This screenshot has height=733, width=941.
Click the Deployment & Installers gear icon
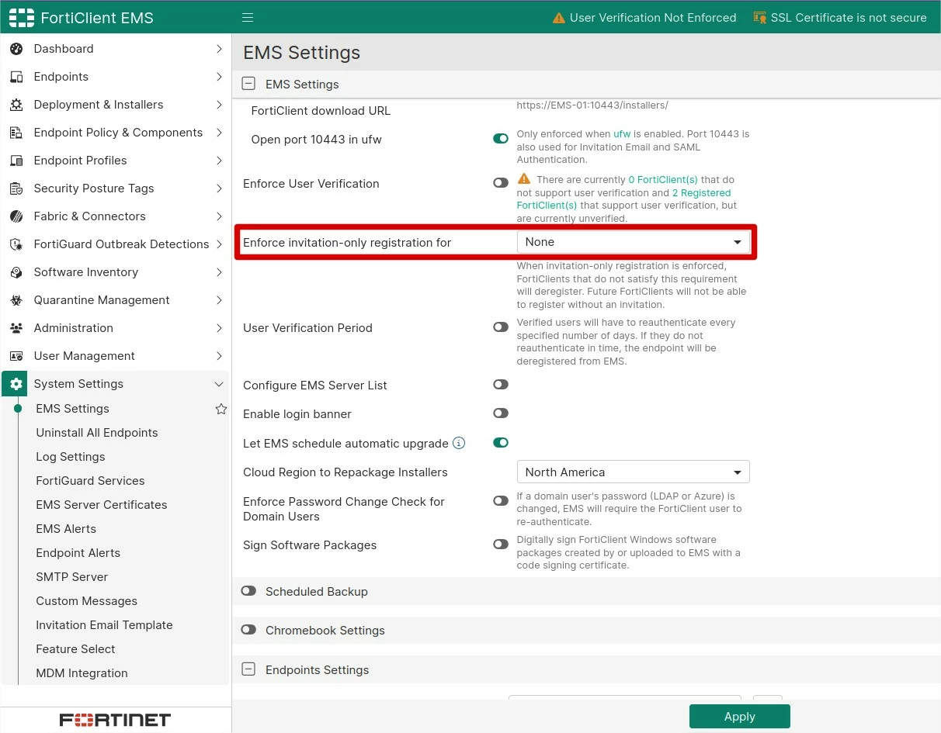[x=16, y=105]
